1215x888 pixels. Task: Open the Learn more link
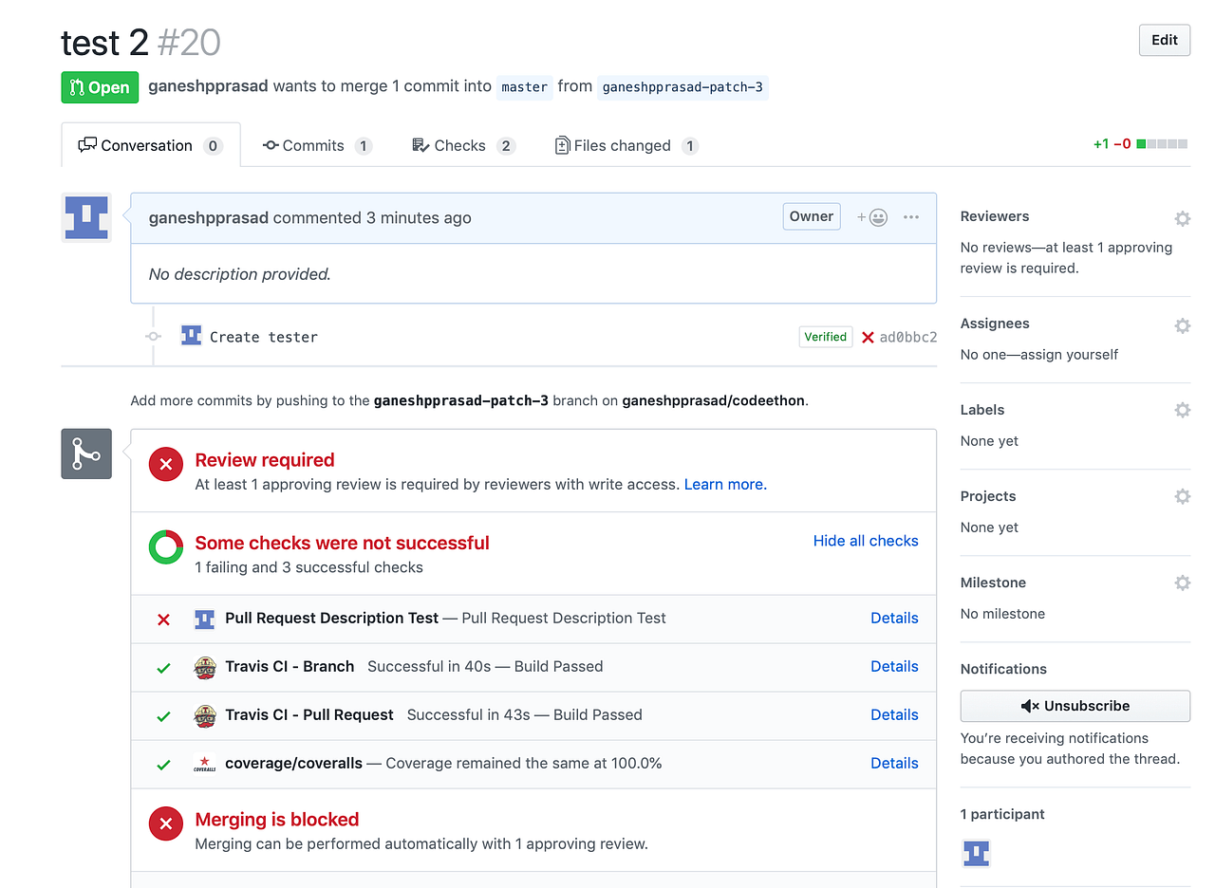[x=725, y=484]
